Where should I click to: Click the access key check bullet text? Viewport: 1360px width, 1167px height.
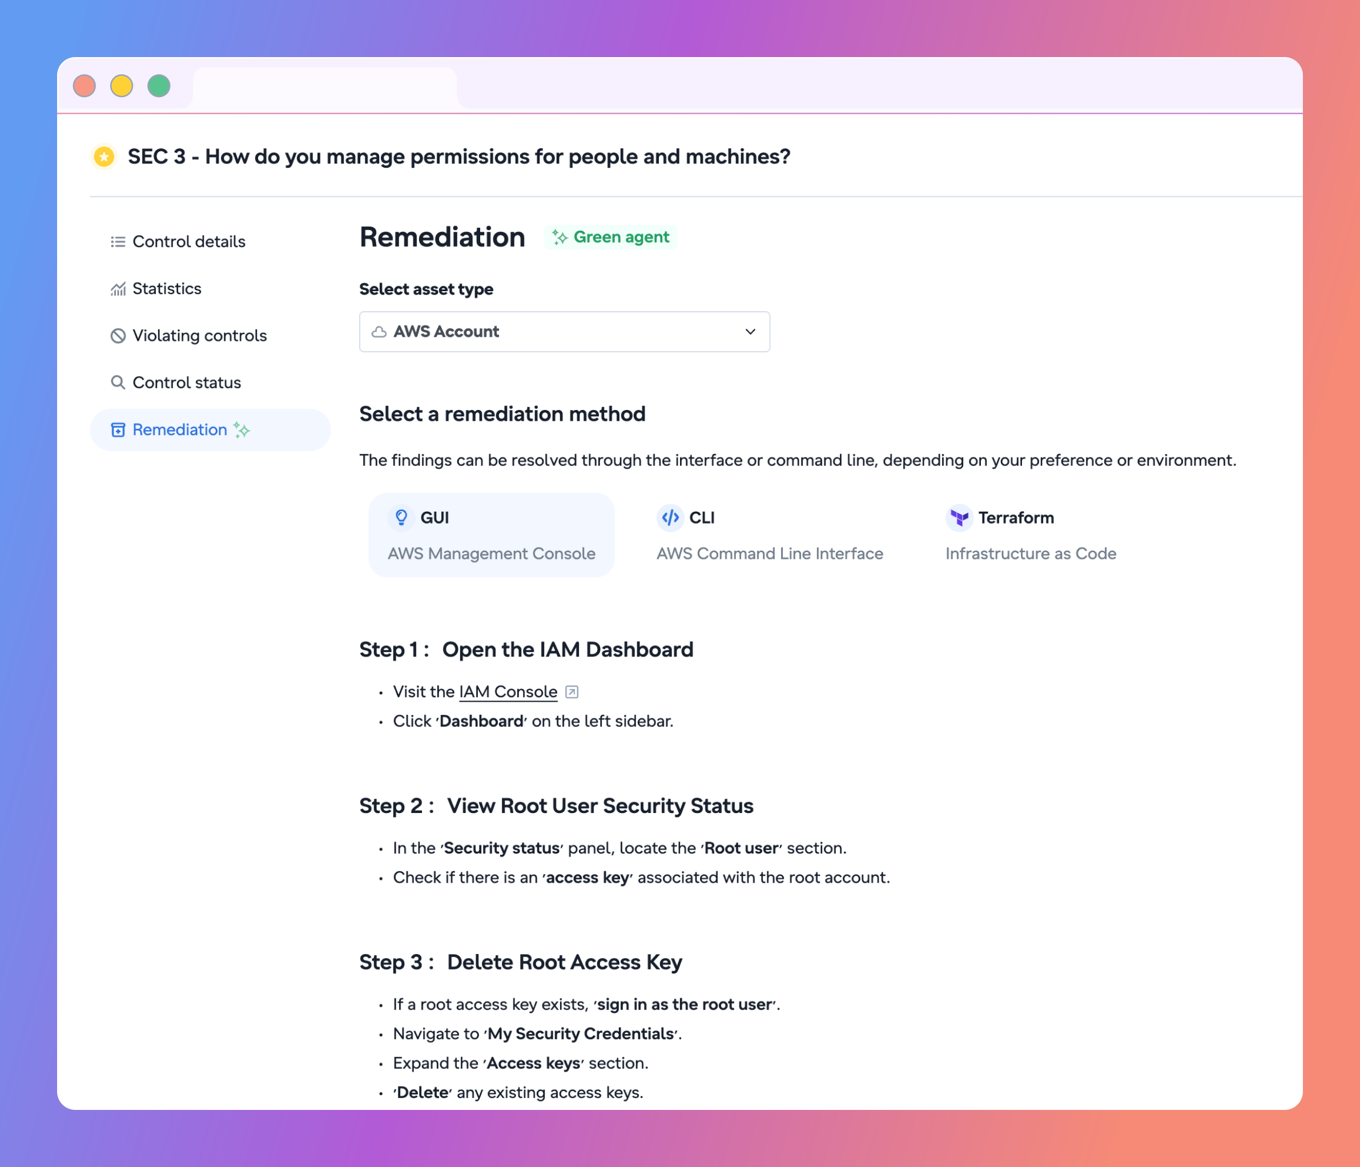641,878
